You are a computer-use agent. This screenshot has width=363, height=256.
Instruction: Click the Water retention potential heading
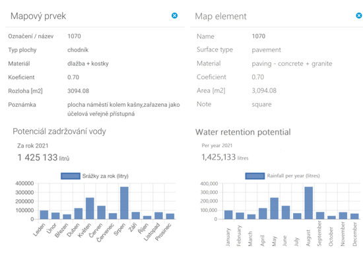pyautogui.click(x=243, y=132)
